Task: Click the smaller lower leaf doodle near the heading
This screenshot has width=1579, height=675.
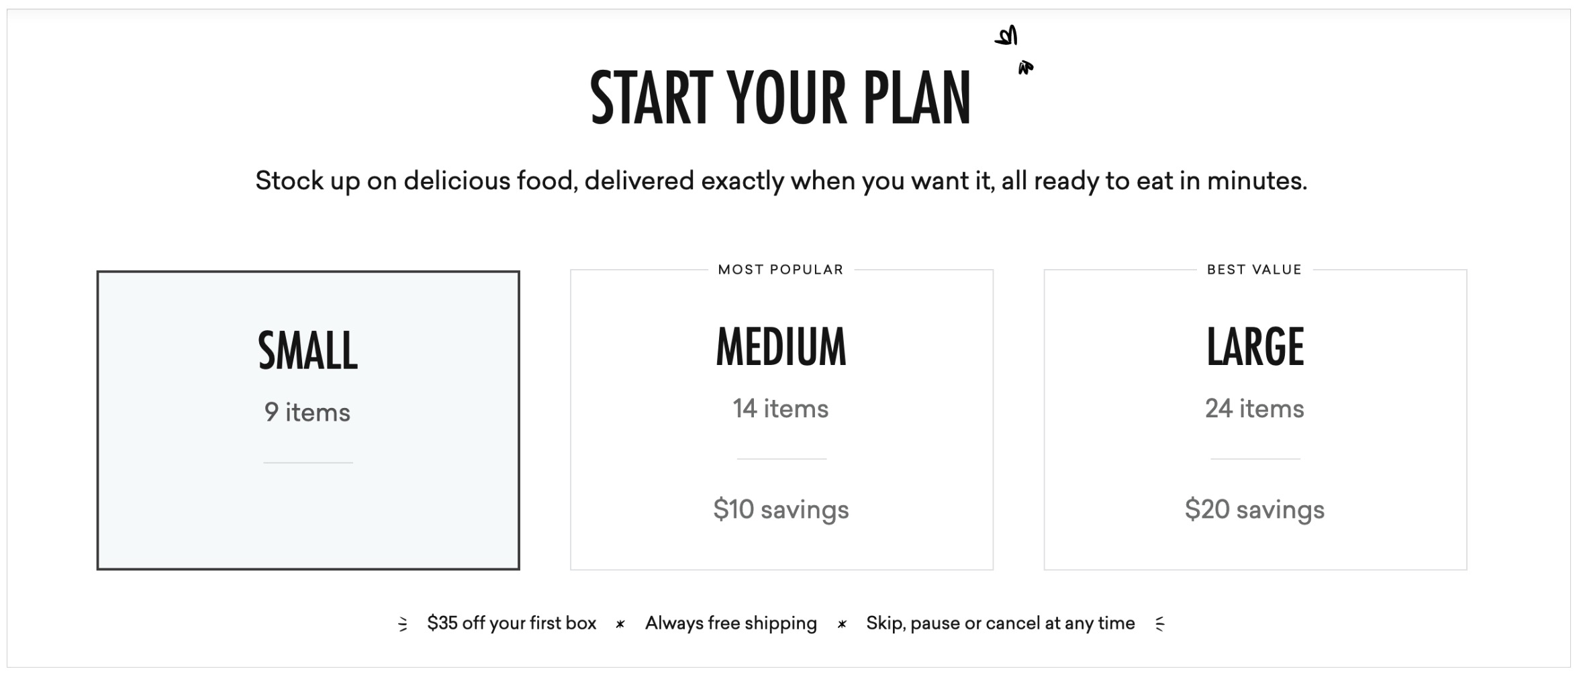Action: tap(1025, 67)
